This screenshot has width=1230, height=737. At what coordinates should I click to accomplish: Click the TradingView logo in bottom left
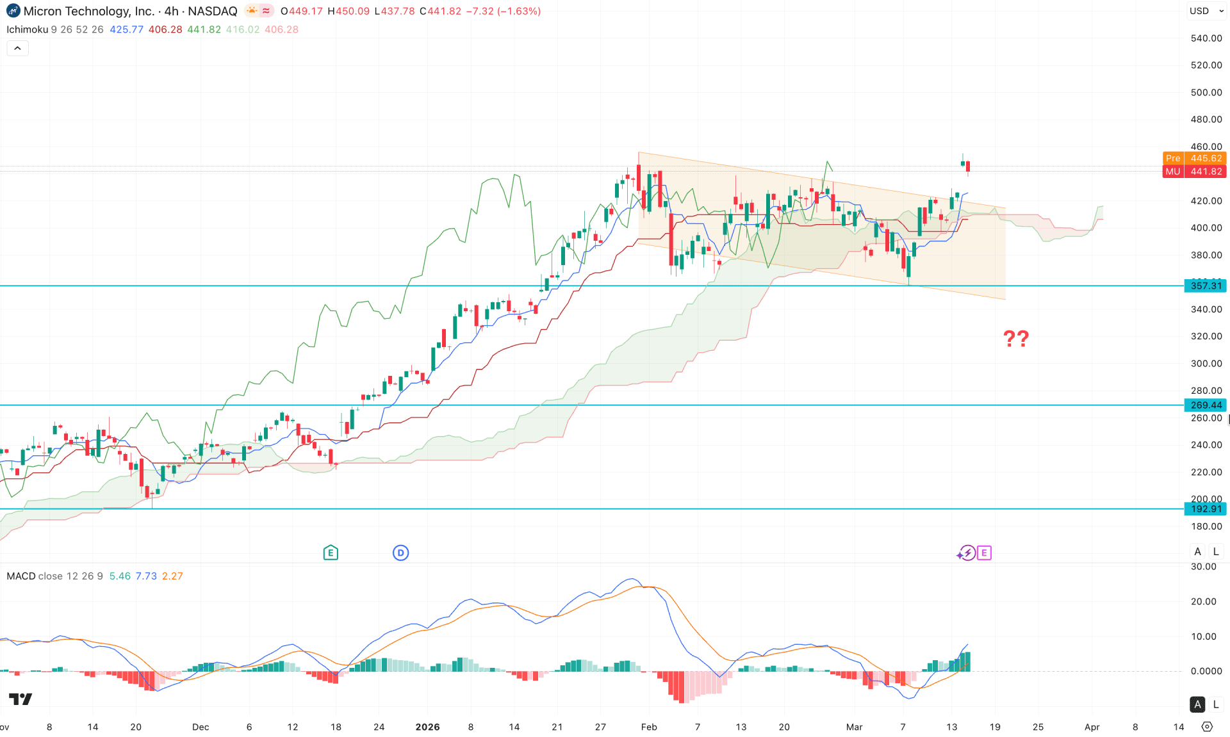click(x=19, y=699)
